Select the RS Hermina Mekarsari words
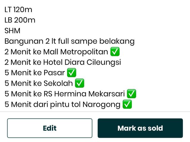 click(x=84, y=94)
